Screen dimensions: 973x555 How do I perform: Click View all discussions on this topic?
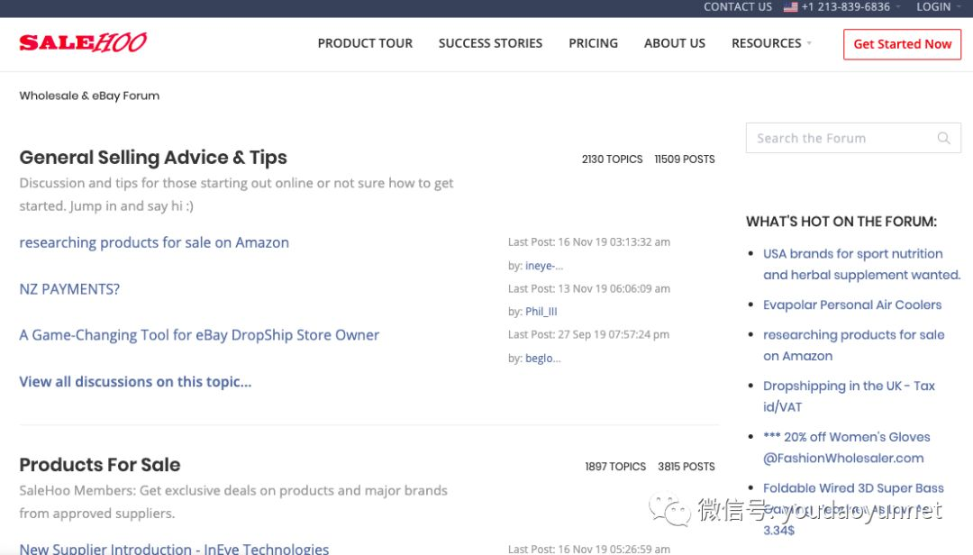(135, 382)
